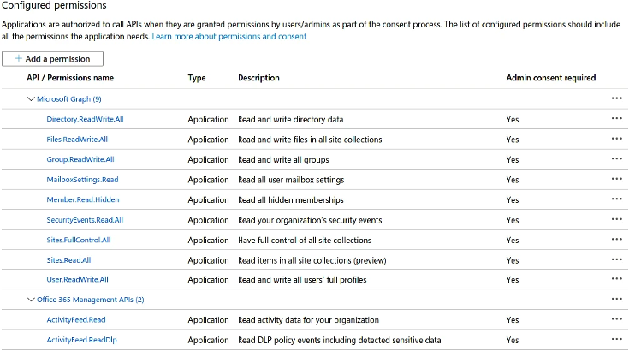
Task: Open ellipsis menu for Sites.FullControl.All row
Action: pos(616,240)
